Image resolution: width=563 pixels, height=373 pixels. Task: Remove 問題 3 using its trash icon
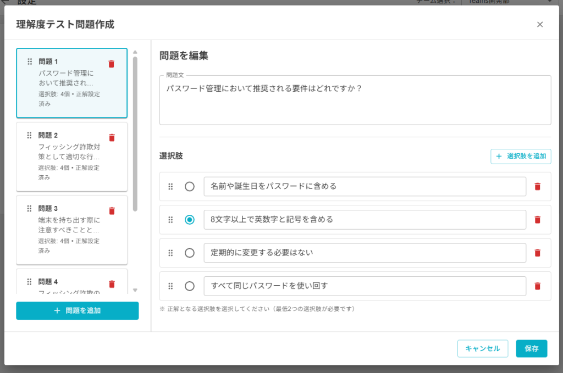click(x=112, y=211)
